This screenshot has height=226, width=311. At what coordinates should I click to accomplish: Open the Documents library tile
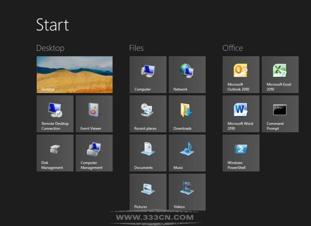[x=148, y=153]
